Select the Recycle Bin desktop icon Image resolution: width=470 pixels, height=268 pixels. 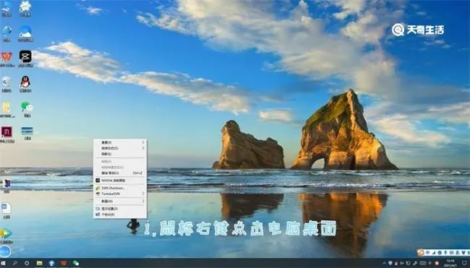pyautogui.click(x=7, y=84)
